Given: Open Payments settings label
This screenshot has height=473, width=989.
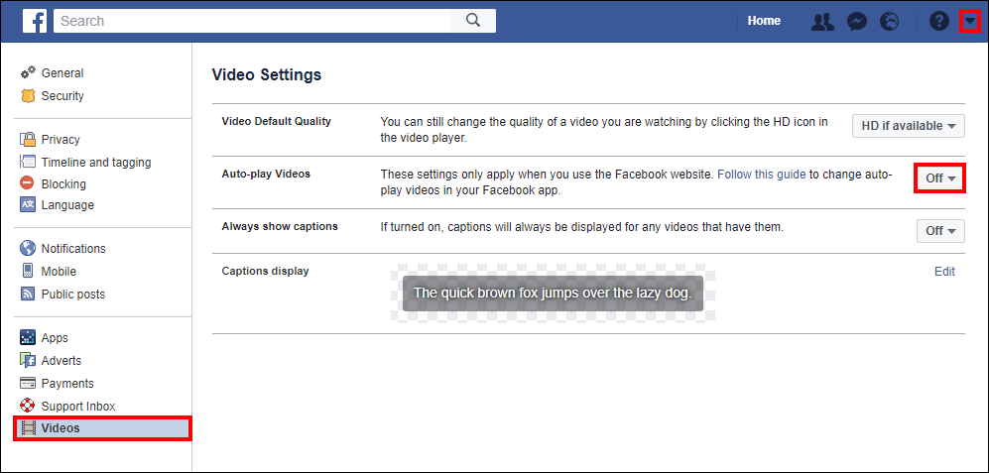Looking at the screenshot, I should click(67, 384).
